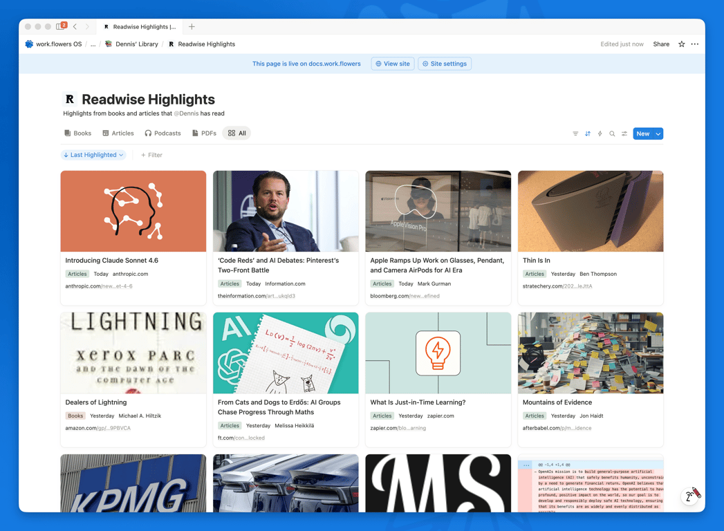Select the All gallery view tab
Image resolution: width=724 pixels, height=531 pixels.
pyautogui.click(x=237, y=133)
